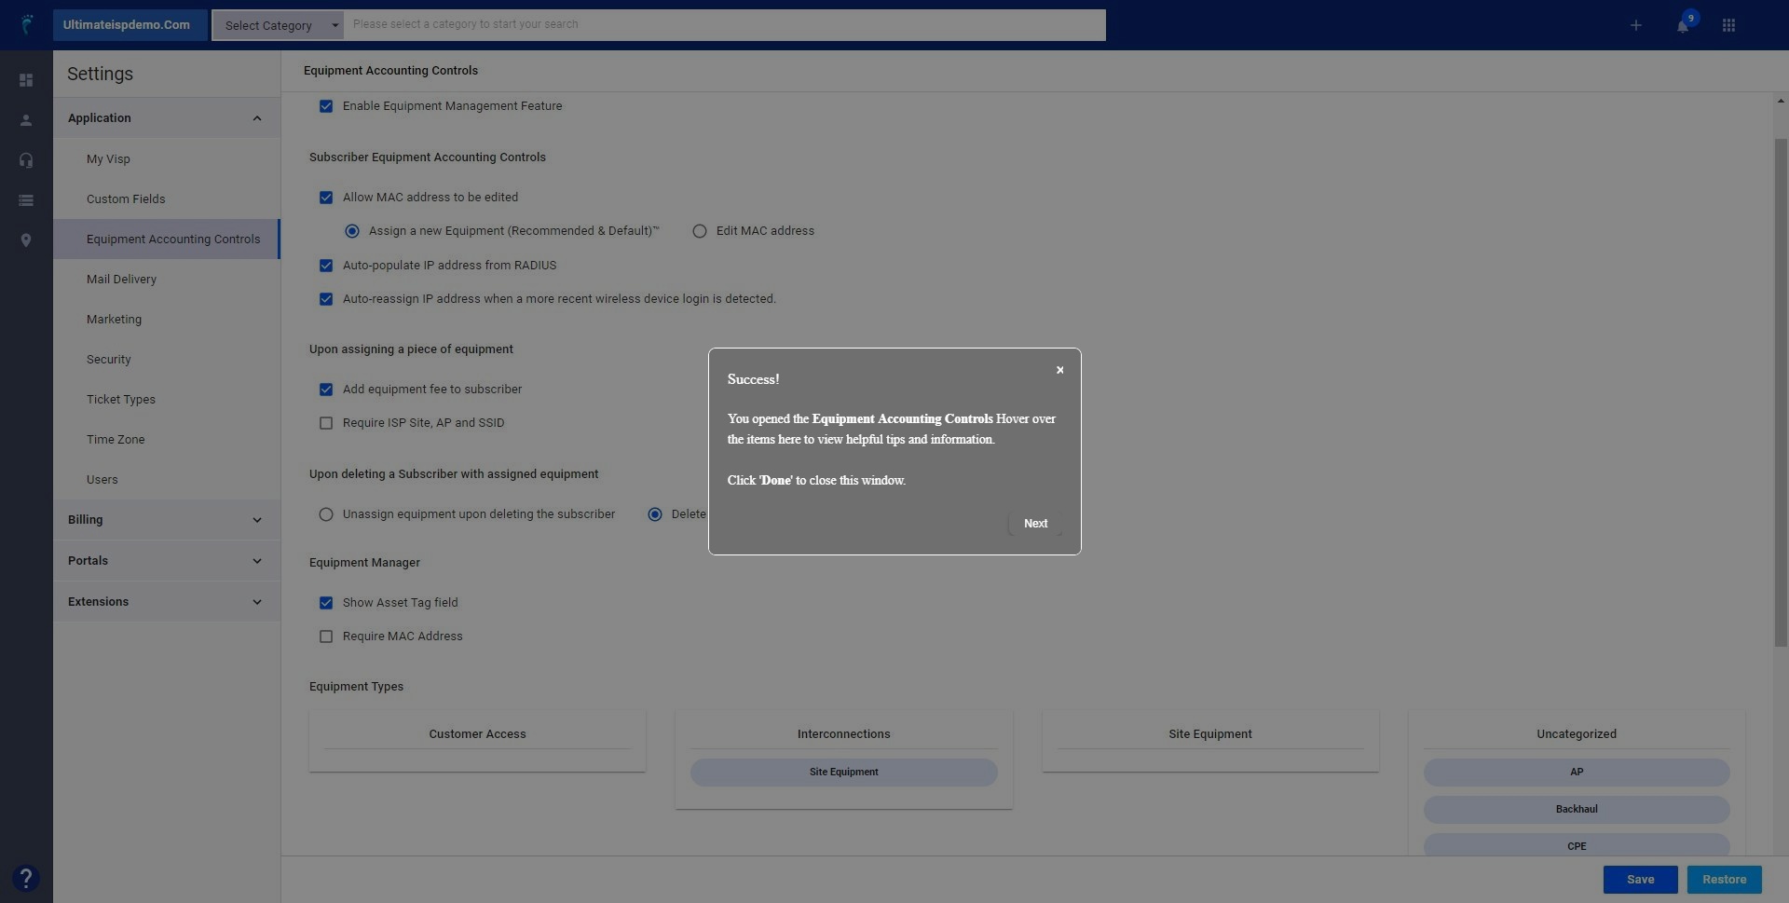Select the AP chip under Uncategorized
Screen dimensions: 1789x903
tap(1577, 773)
